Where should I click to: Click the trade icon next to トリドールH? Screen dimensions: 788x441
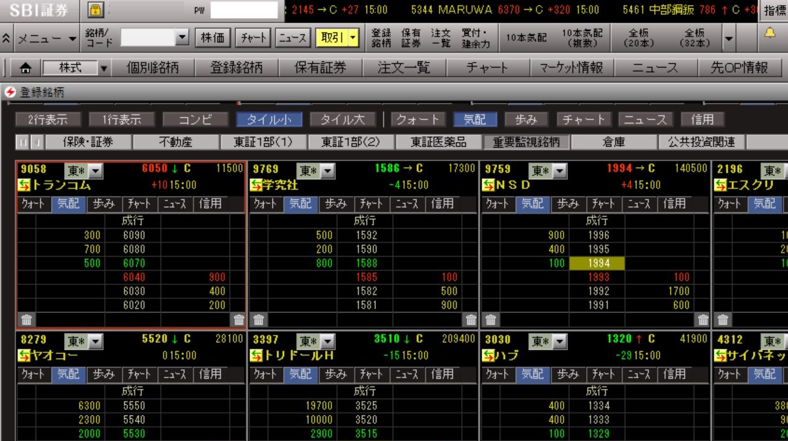coord(257,356)
